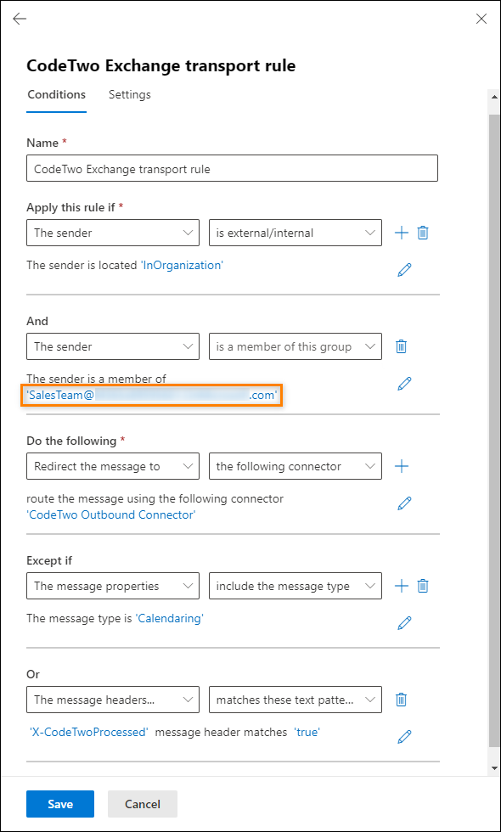Open the Settings tab
Viewport: 501px width, 832px height.
(x=129, y=94)
